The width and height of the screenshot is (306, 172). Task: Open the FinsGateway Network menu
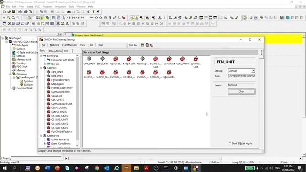[x=54, y=45]
